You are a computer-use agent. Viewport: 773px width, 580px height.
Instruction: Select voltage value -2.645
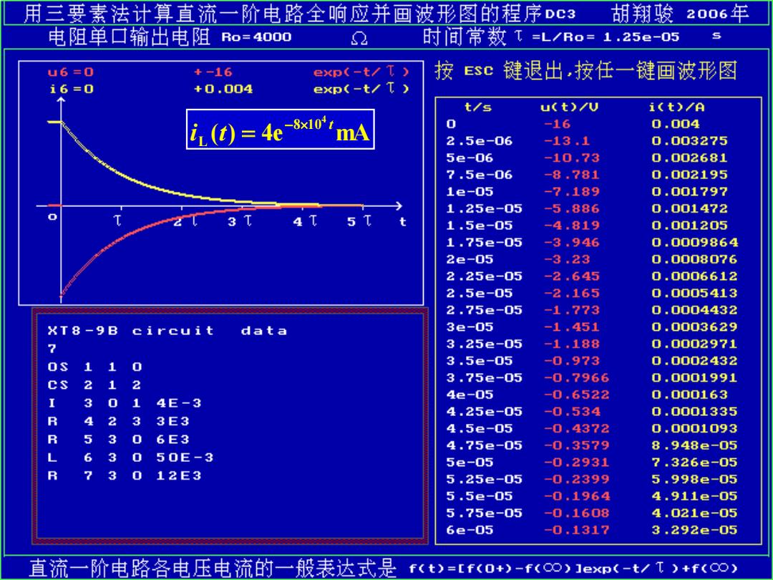571,276
